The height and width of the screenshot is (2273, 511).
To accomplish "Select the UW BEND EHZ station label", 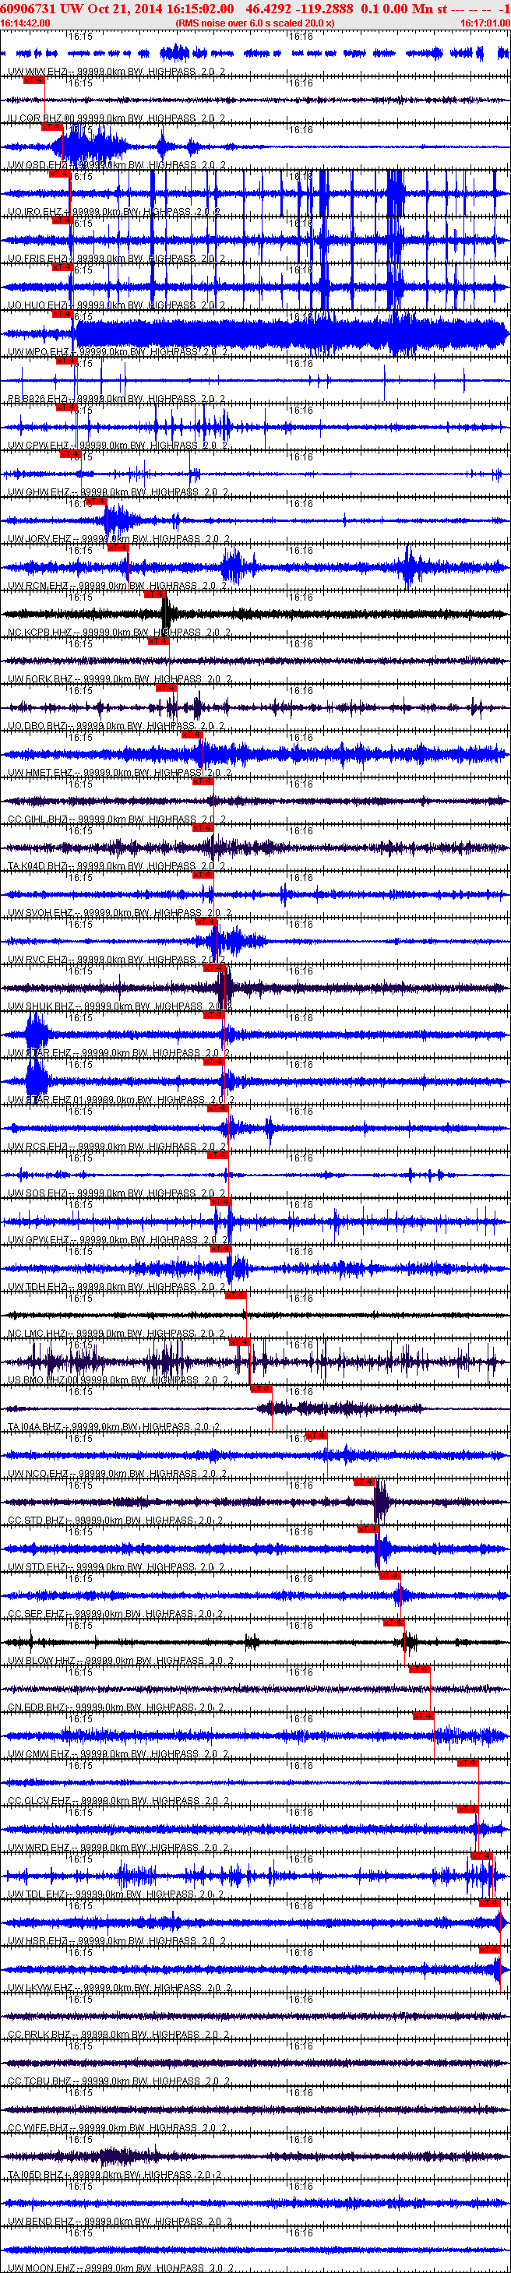I will coord(120,2222).
